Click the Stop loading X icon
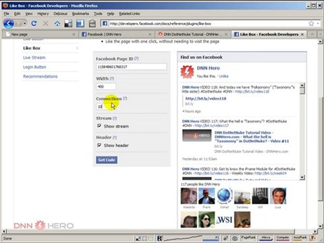The height and width of the screenshot is (243, 324). (45, 23)
